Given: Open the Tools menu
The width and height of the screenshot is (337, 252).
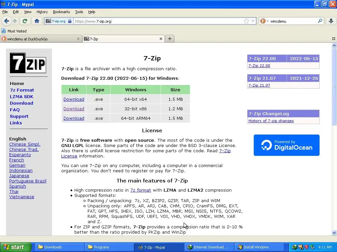Looking at the screenshot, I should click(x=79, y=12).
